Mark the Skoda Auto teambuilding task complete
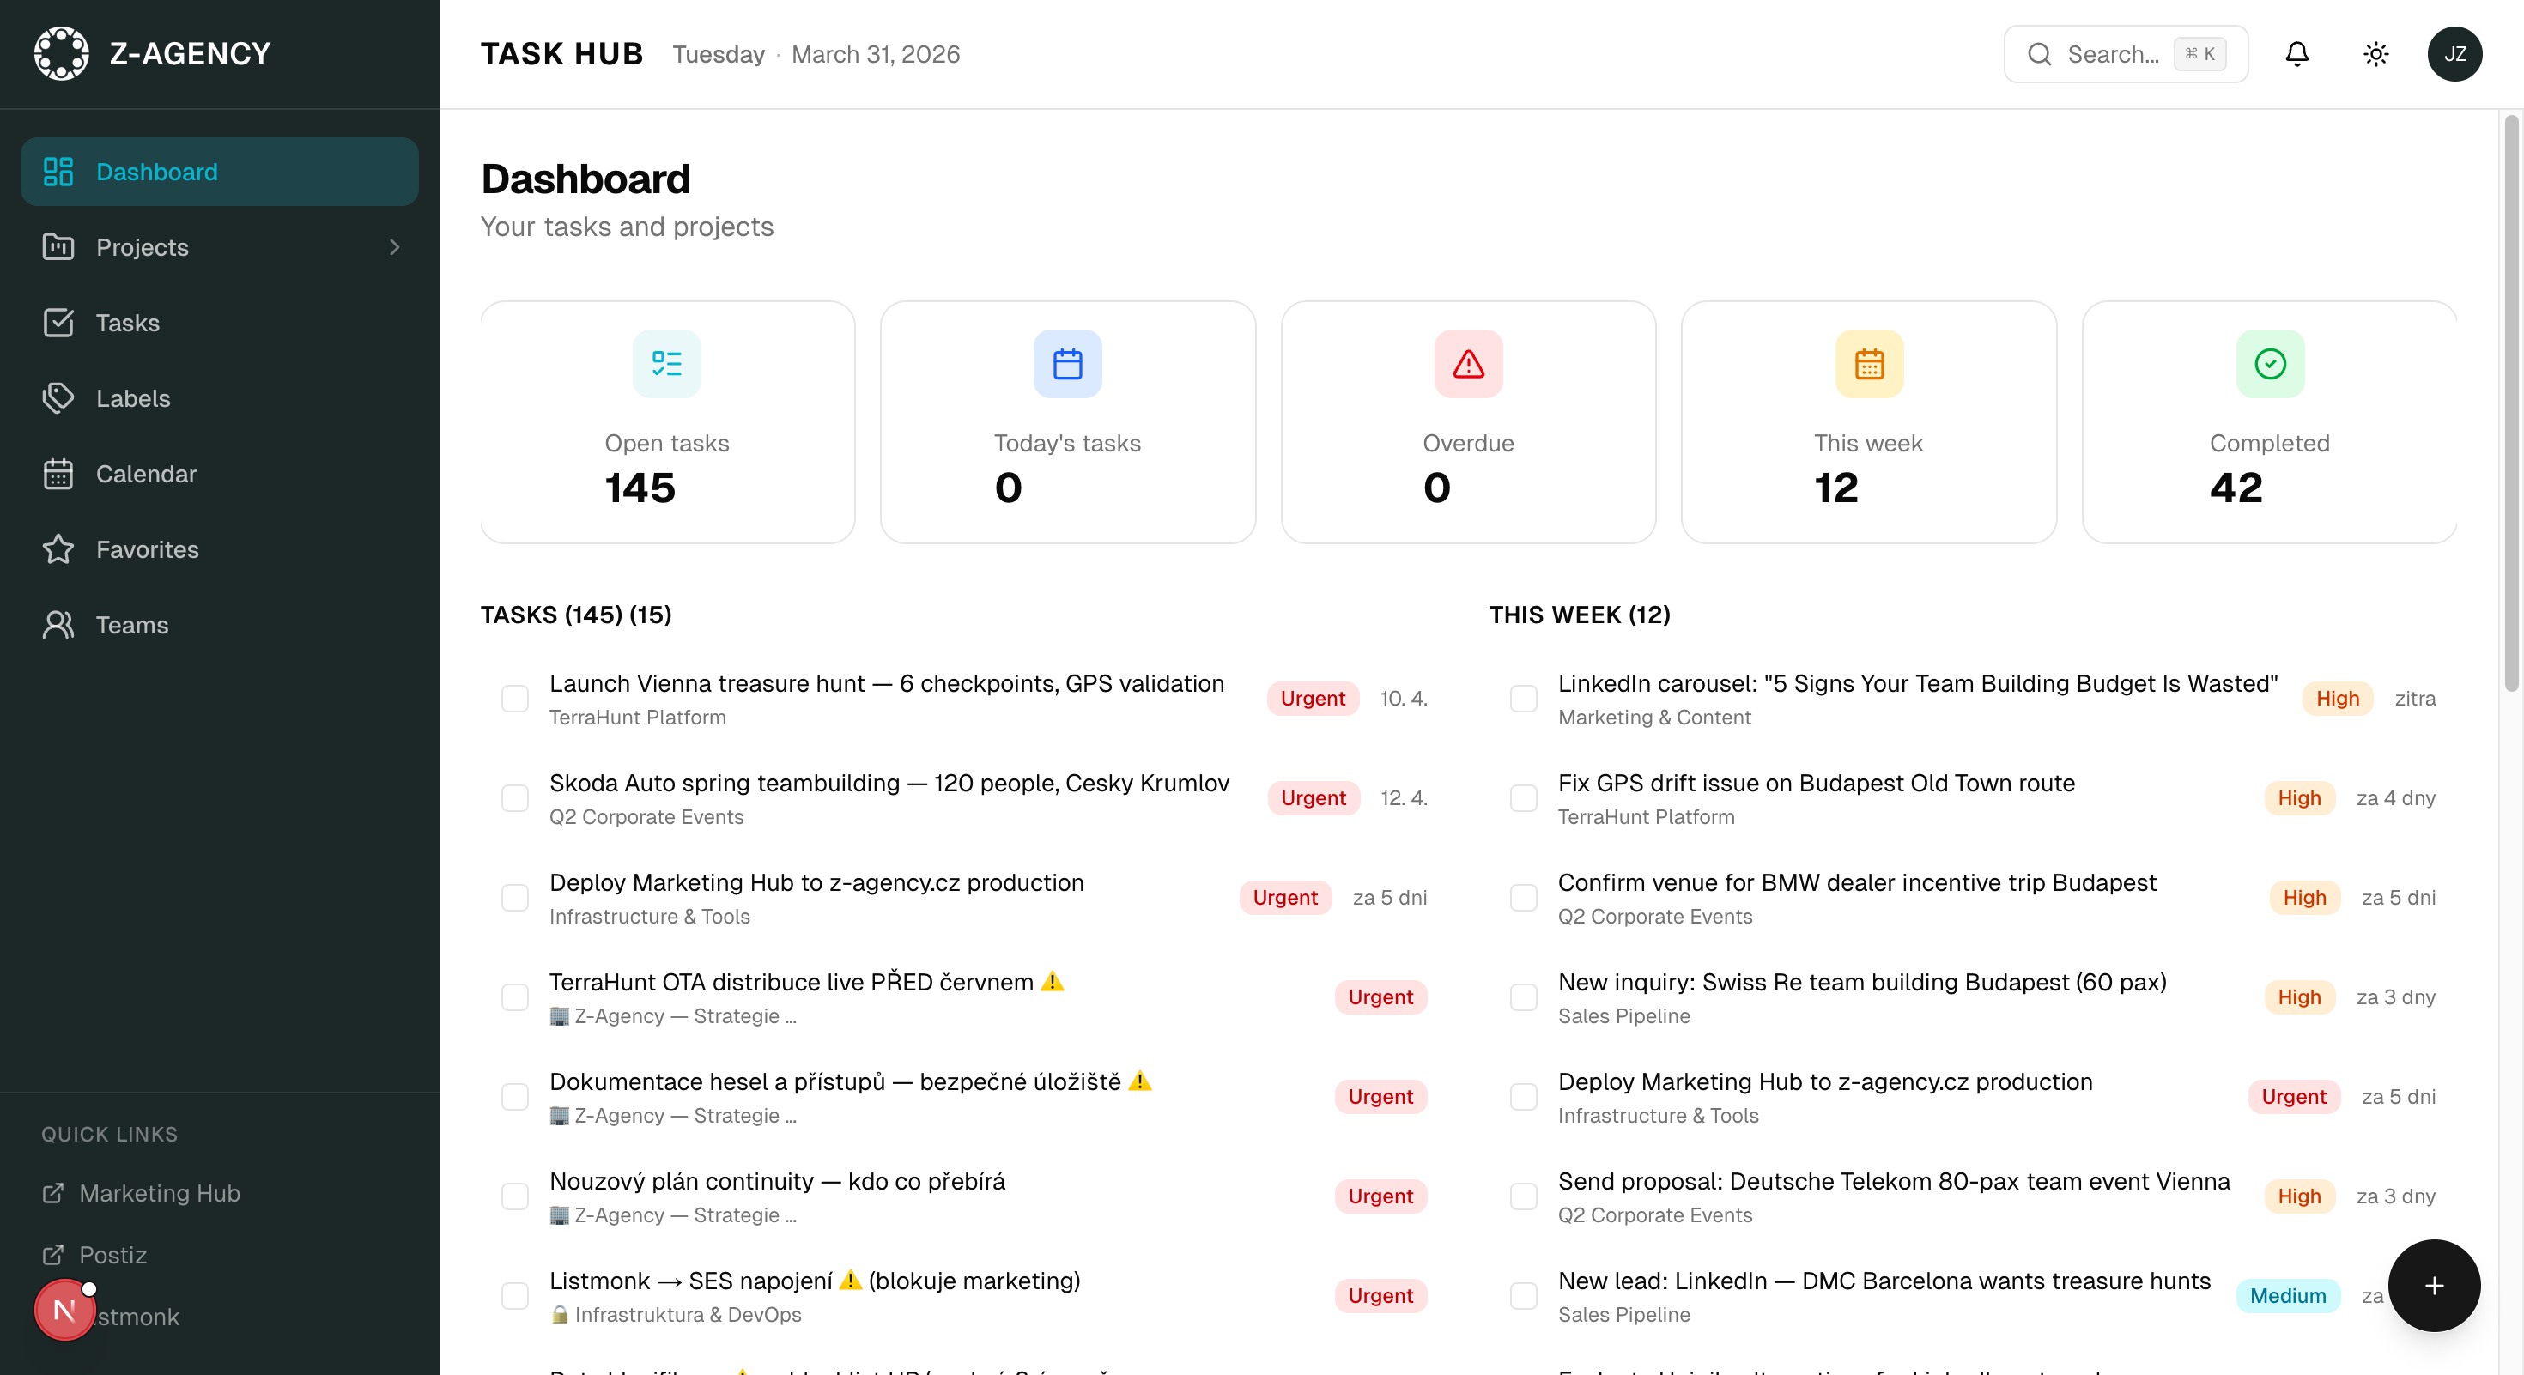This screenshot has height=1375, width=2524. (x=515, y=798)
